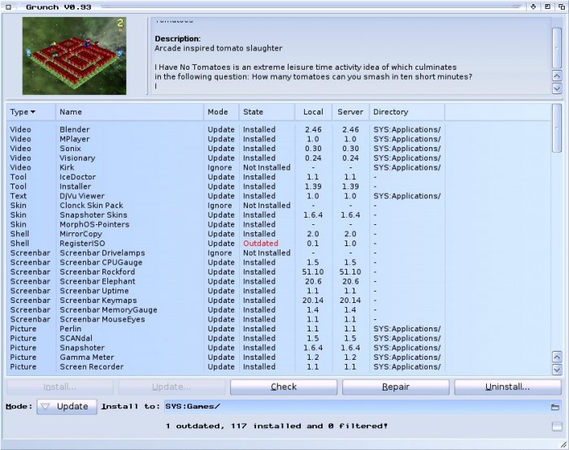Click the Local column header
This screenshot has height=450, width=569.
point(314,111)
